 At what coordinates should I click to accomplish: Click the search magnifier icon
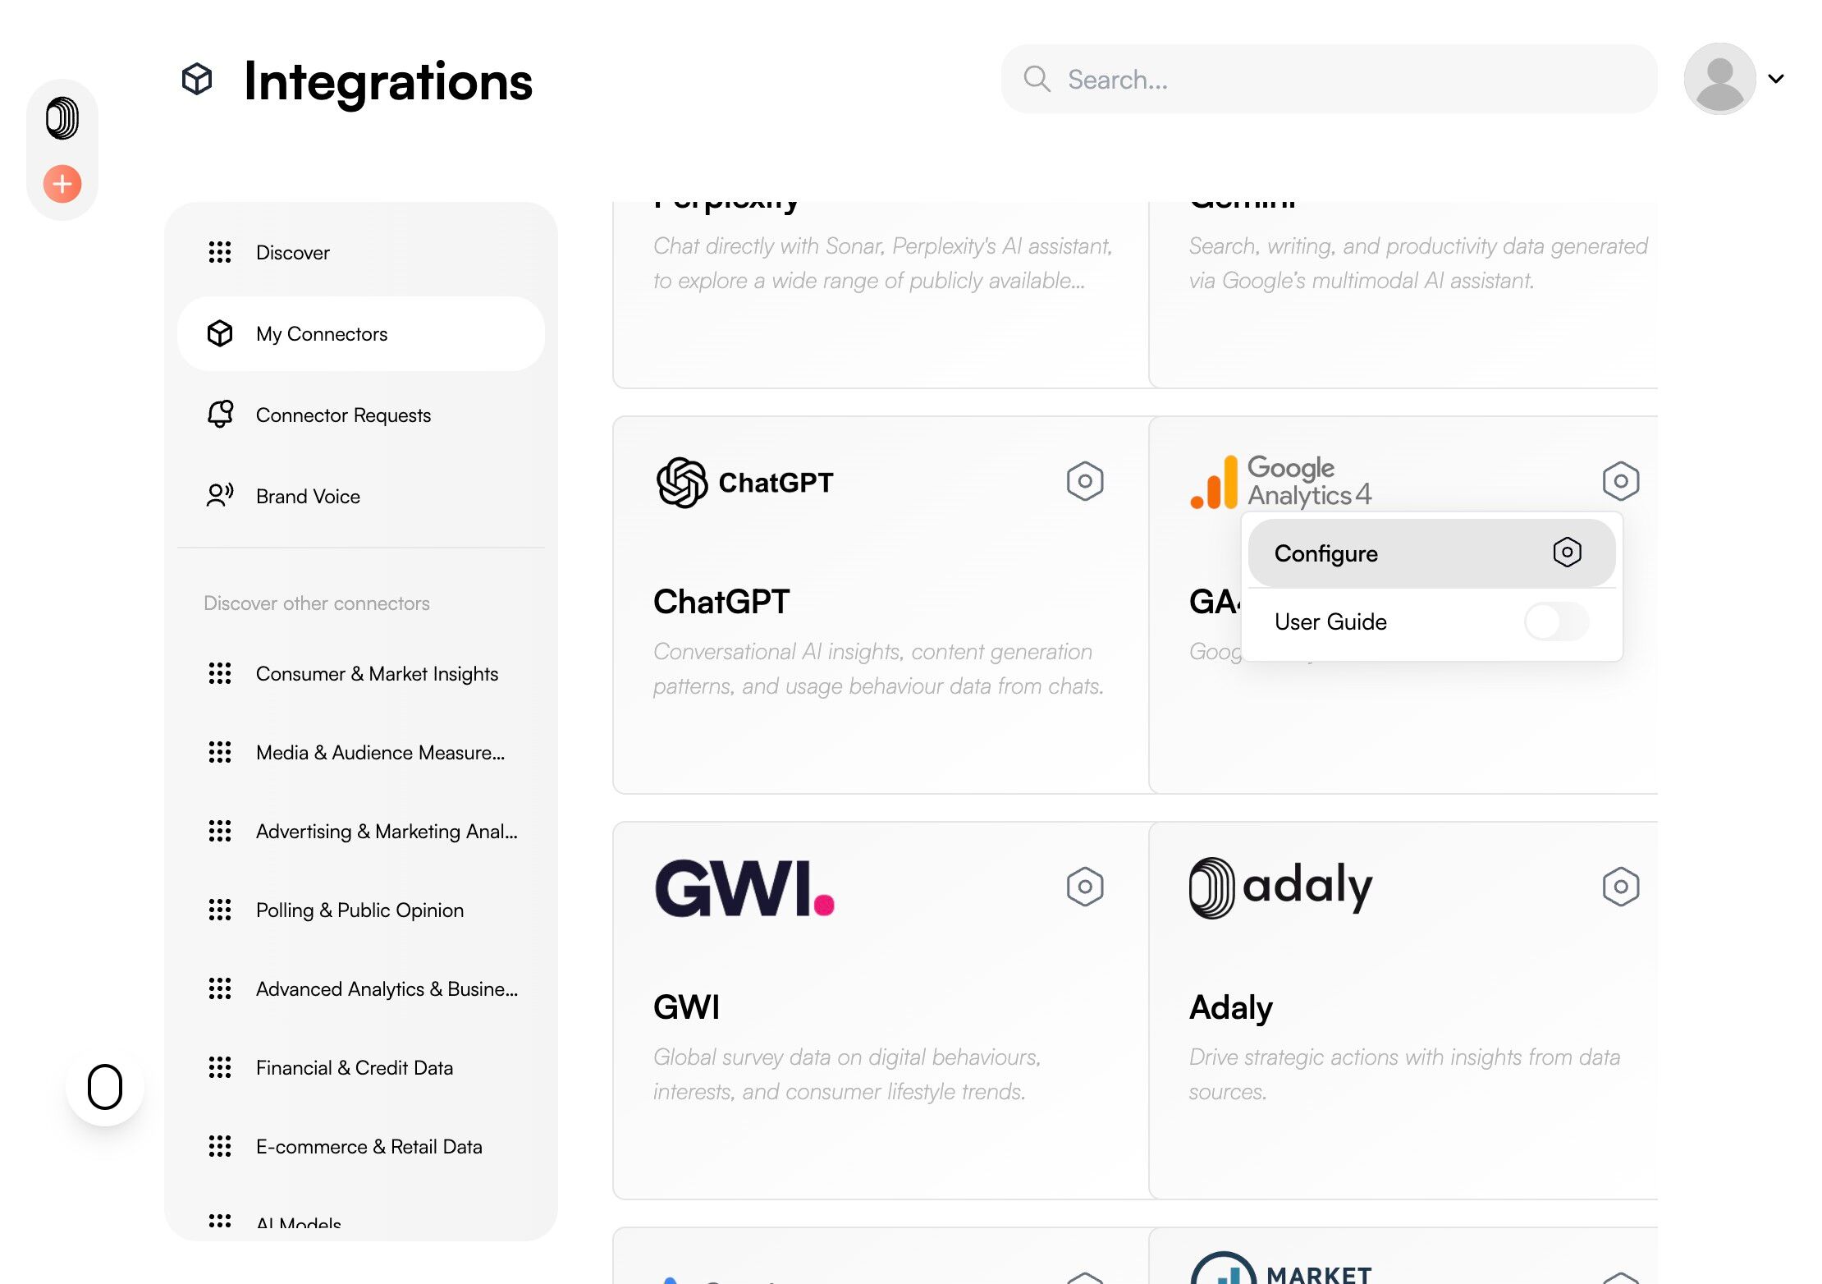pos(1037,79)
